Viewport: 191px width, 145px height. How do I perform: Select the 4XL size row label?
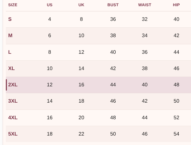[x=13, y=118]
